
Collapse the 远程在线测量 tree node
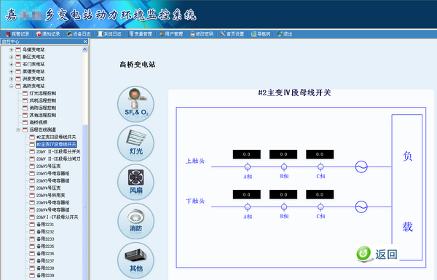pos(18,129)
